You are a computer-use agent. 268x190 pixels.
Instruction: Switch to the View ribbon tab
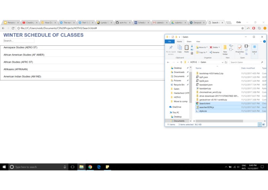pyautogui.click(x=198, y=42)
